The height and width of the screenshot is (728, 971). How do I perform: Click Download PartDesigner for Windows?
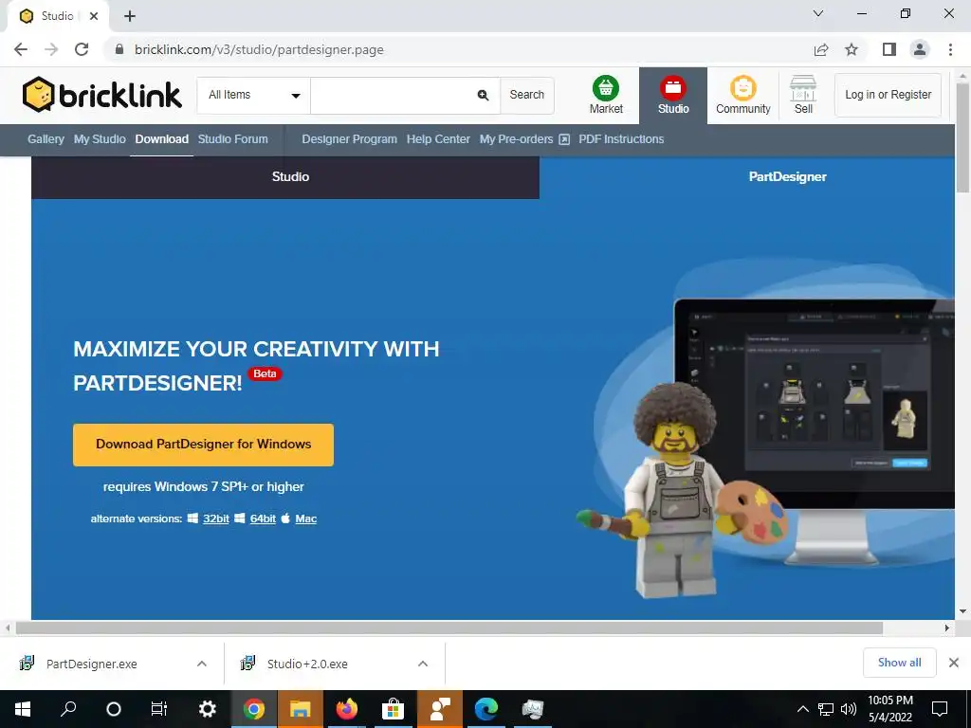pyautogui.click(x=203, y=445)
